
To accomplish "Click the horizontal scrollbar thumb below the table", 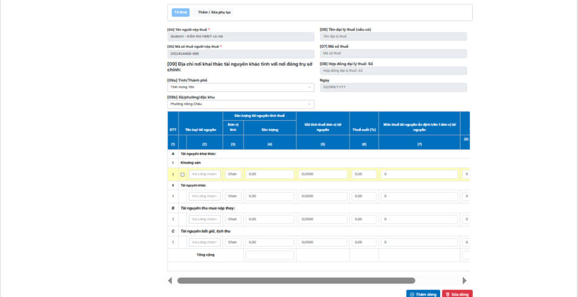I will tap(296, 280).
